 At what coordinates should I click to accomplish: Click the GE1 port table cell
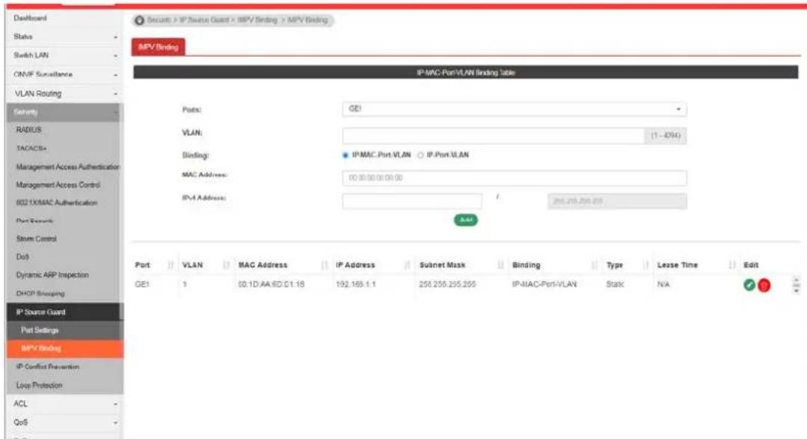coord(142,284)
